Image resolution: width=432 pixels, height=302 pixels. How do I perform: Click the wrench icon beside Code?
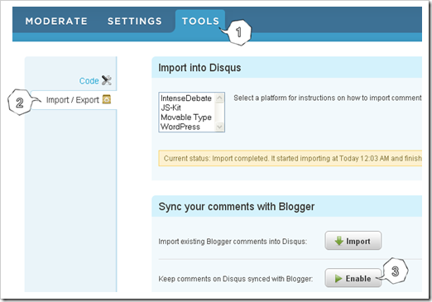[x=107, y=80]
